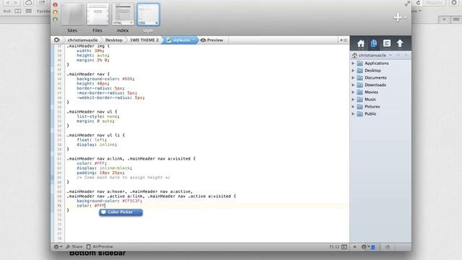Select Music folder row
The width and height of the screenshot is (462, 260).
pos(380,100)
